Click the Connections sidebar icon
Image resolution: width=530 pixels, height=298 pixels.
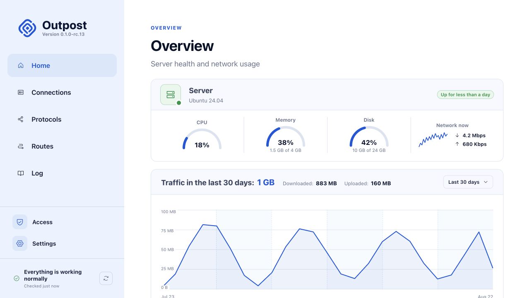pos(21,92)
